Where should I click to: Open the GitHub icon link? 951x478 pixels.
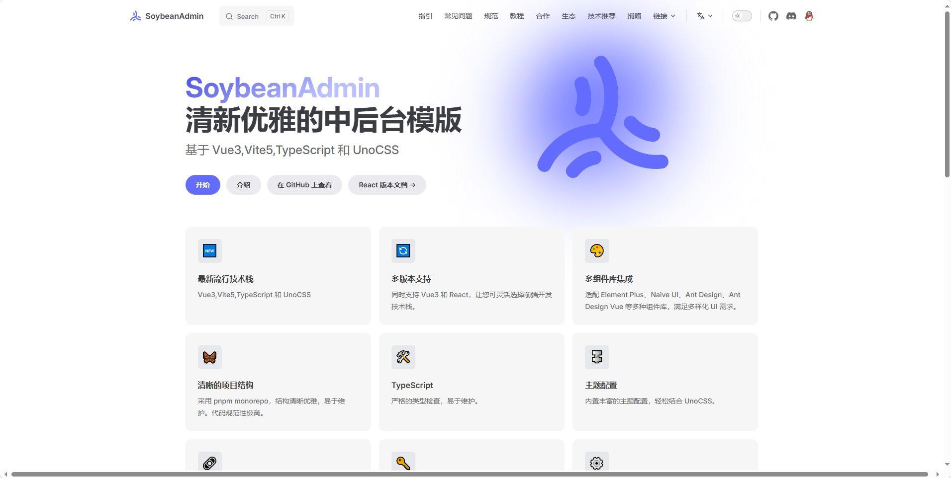(773, 16)
